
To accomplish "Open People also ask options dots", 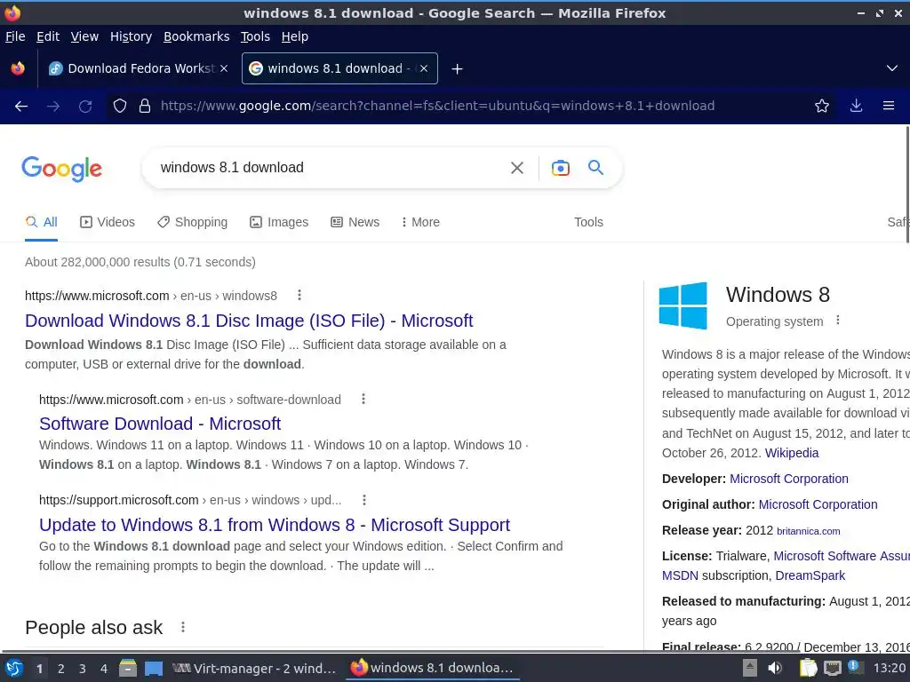I will point(183,627).
